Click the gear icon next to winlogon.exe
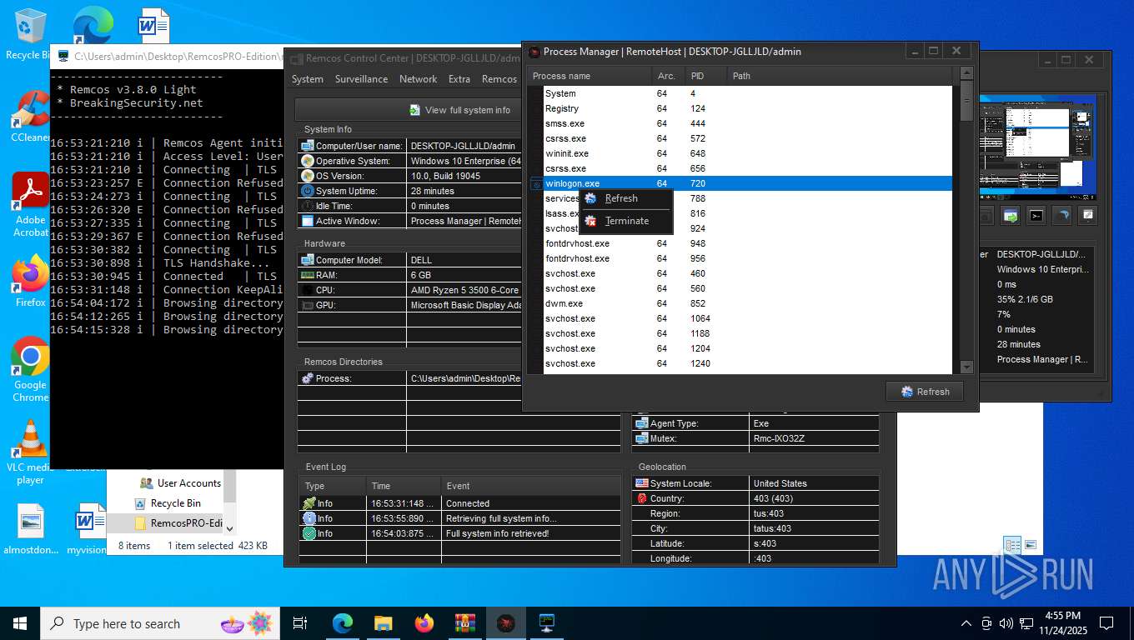The height and width of the screenshot is (640, 1134). [536, 184]
